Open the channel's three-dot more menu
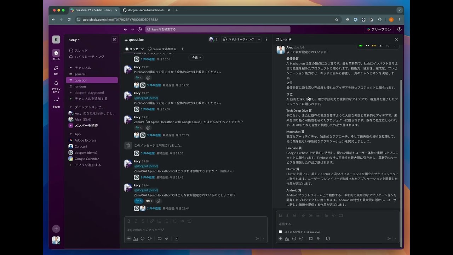 tap(266, 39)
